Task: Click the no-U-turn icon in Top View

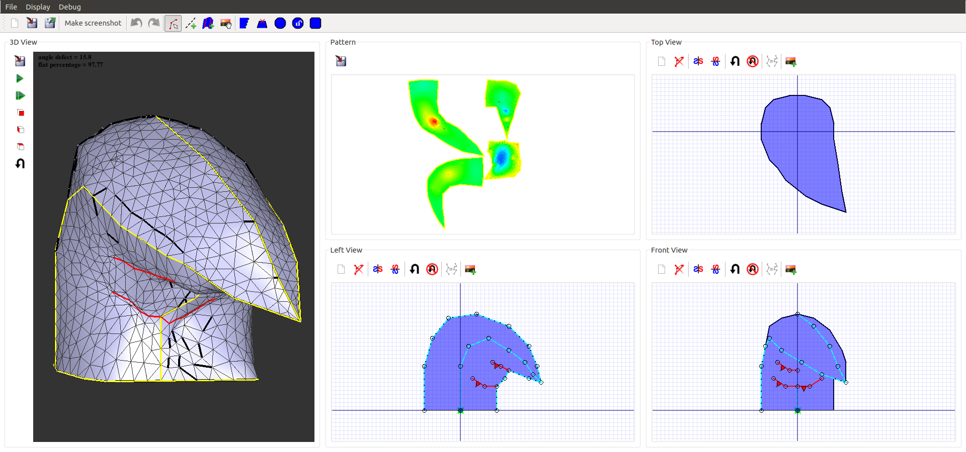Action: click(x=753, y=61)
